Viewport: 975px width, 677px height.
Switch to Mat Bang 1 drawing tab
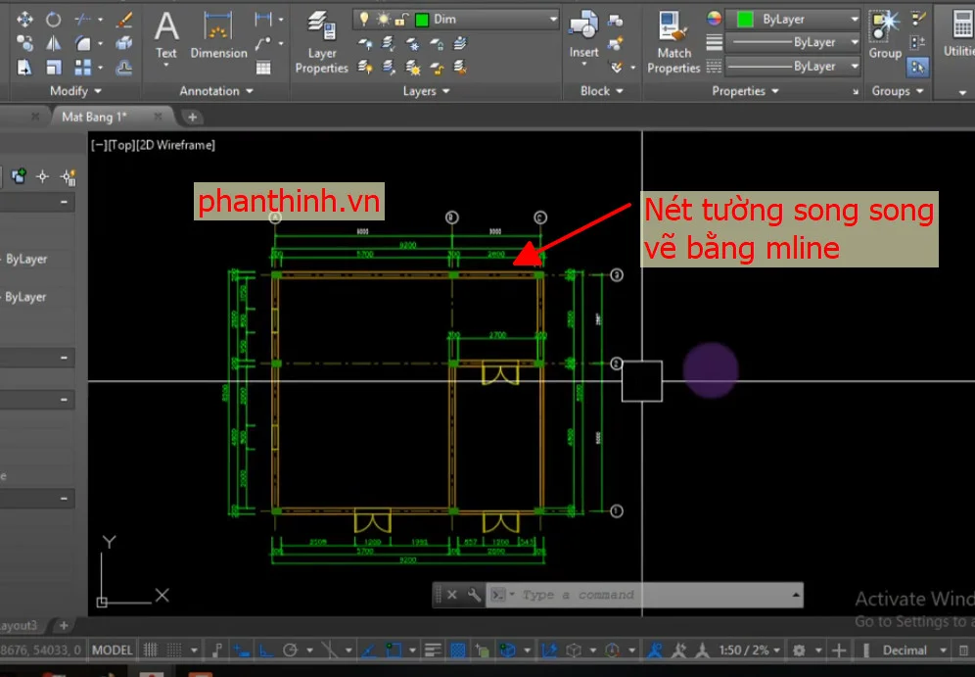[94, 117]
